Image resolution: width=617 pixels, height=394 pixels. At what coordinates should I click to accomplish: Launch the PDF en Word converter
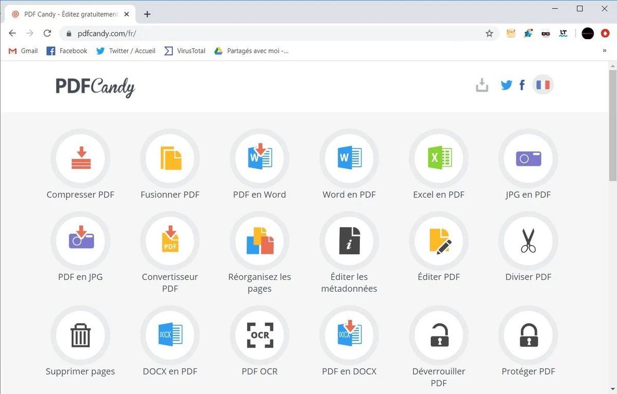[259, 158]
